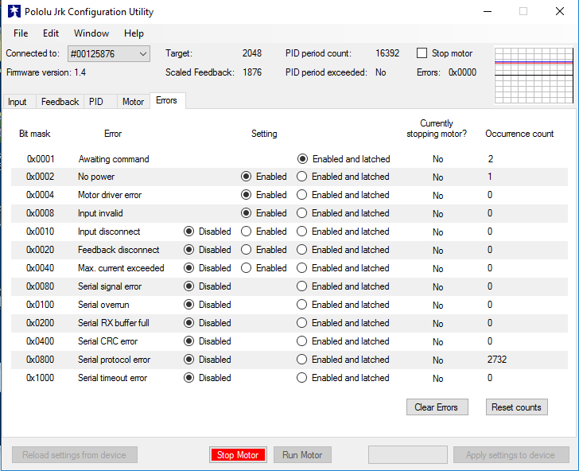Open the Help menu
Viewport: 579px width, 471px height.
tap(134, 33)
